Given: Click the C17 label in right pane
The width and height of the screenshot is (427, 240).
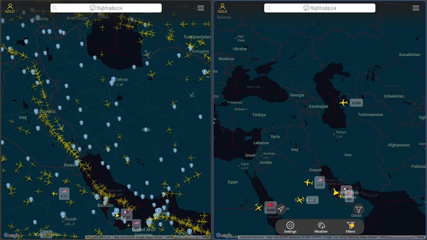Looking at the screenshot, I should [320, 183].
